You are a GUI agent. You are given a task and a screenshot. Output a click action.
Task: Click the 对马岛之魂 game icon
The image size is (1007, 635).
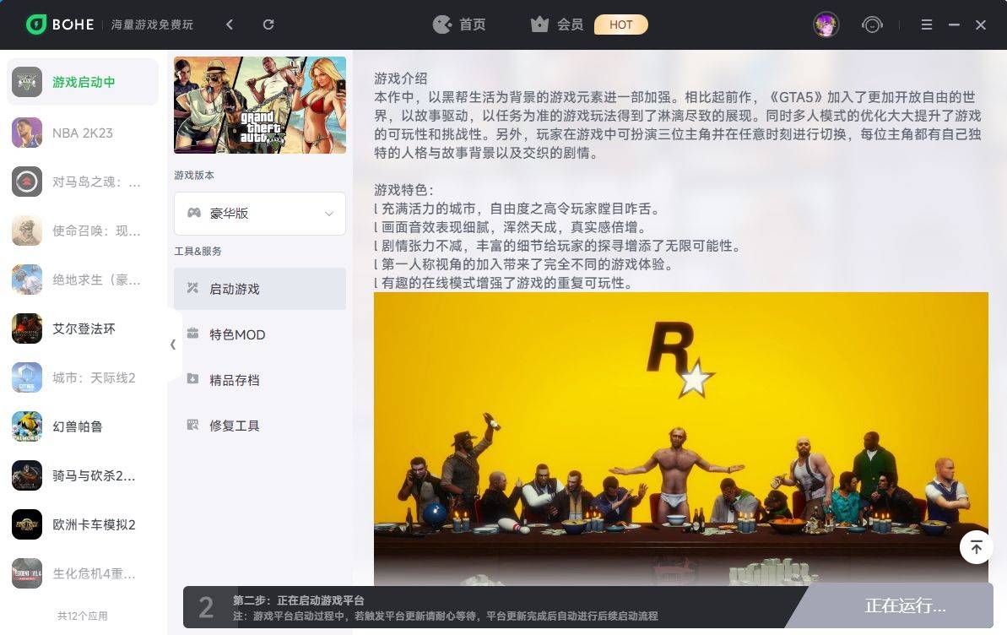tap(27, 182)
